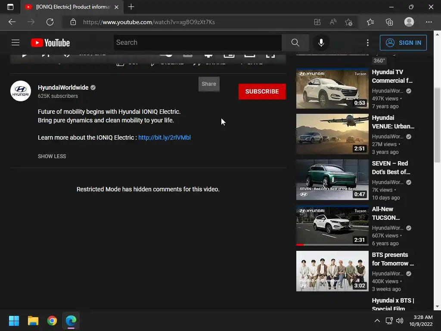This screenshot has height=331, width=441.
Task: Open a new browser tab
Action: (131, 7)
